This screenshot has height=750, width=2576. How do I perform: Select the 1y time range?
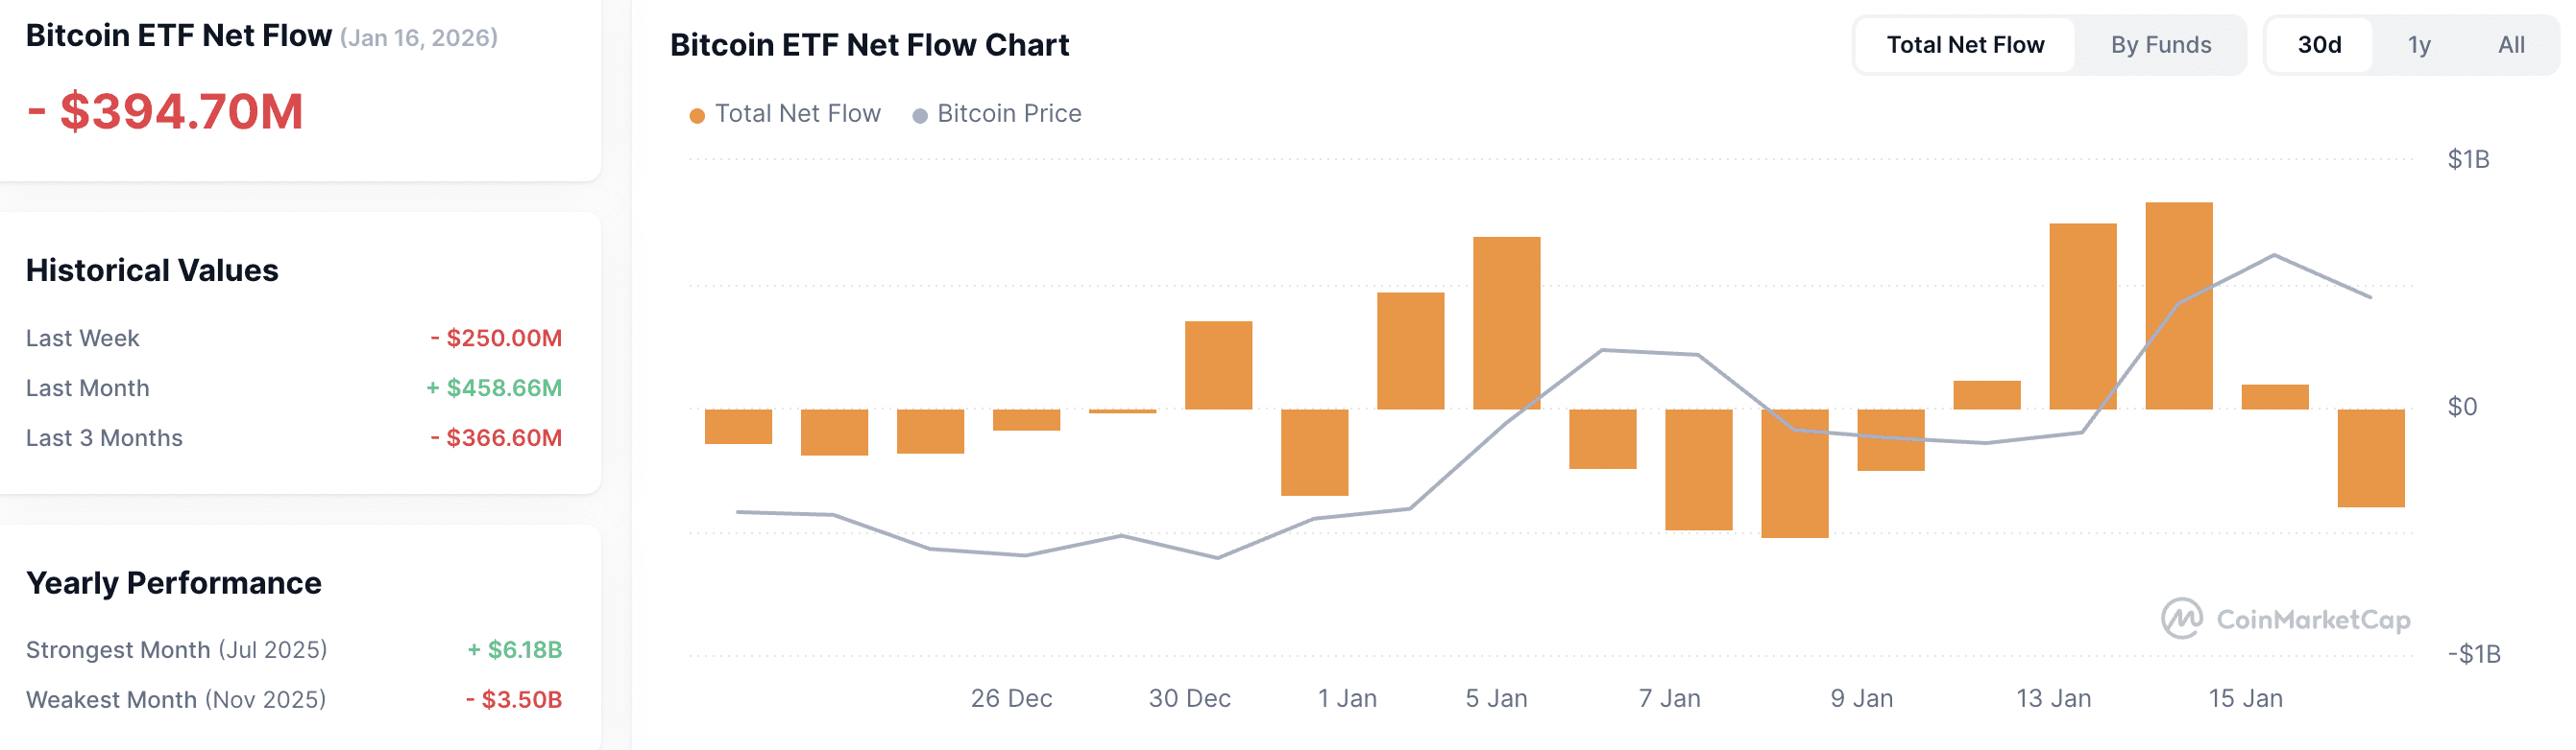[2418, 45]
